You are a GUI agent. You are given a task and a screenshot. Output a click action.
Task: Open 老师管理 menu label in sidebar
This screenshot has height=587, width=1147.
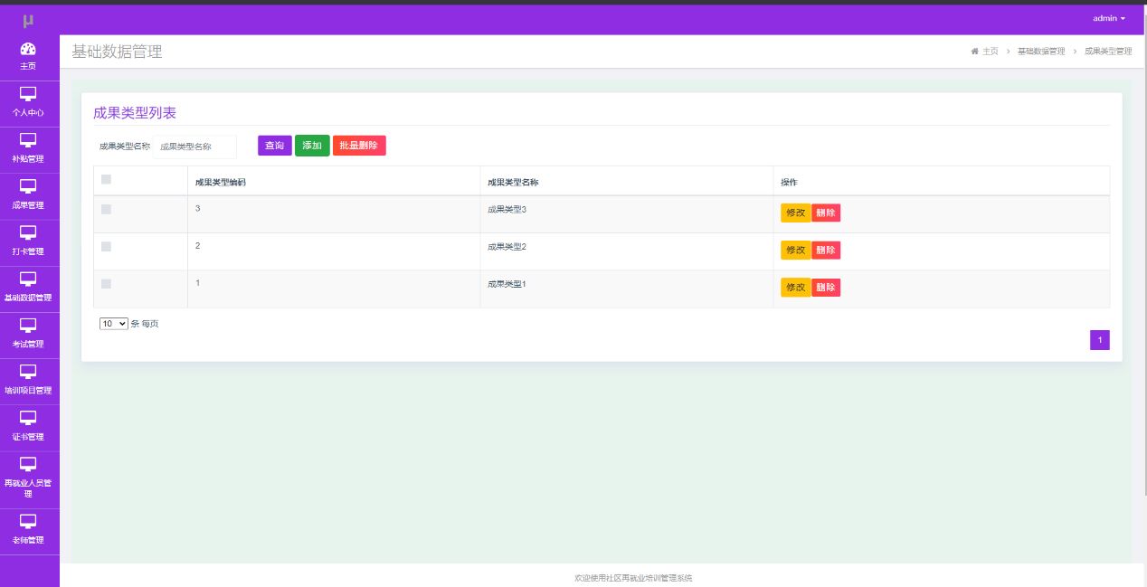pos(28,540)
